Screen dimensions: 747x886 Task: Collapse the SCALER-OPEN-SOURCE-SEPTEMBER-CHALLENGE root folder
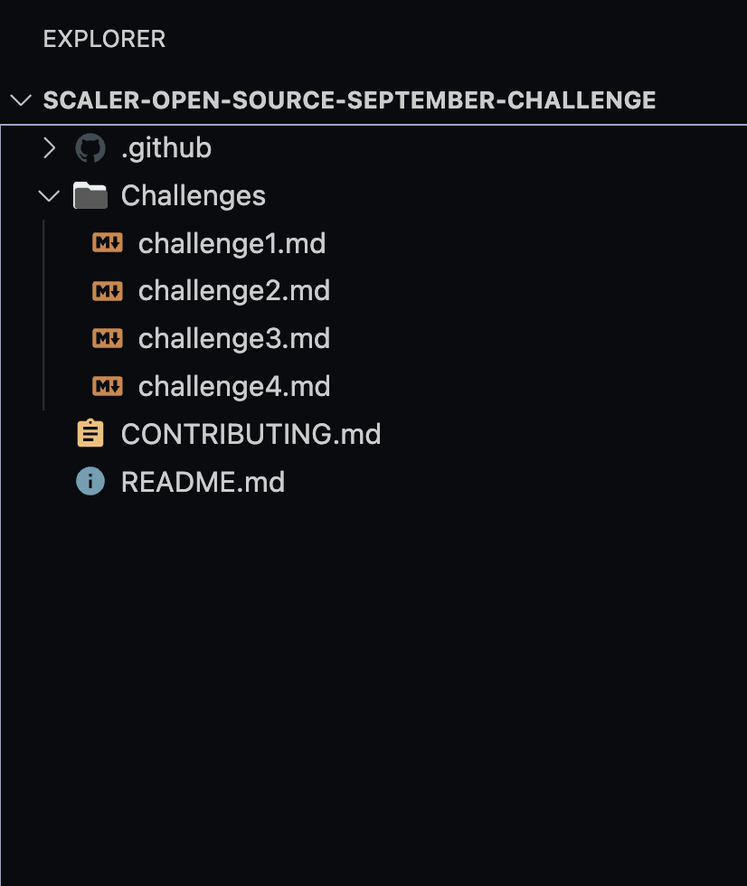(20, 100)
